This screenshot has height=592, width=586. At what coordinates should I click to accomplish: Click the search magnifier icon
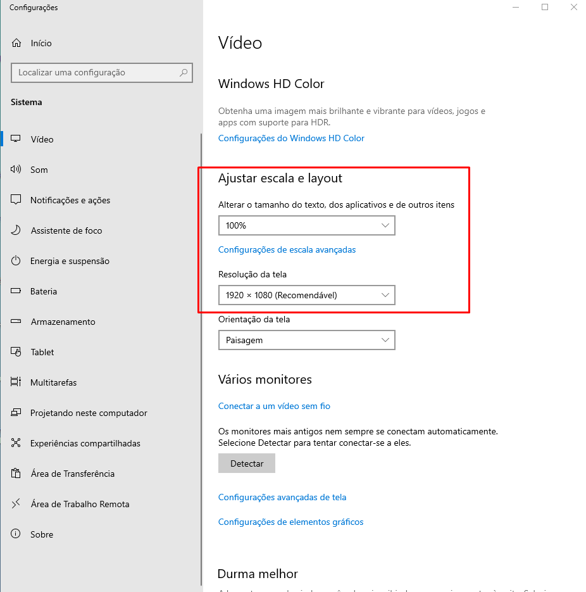tap(184, 73)
